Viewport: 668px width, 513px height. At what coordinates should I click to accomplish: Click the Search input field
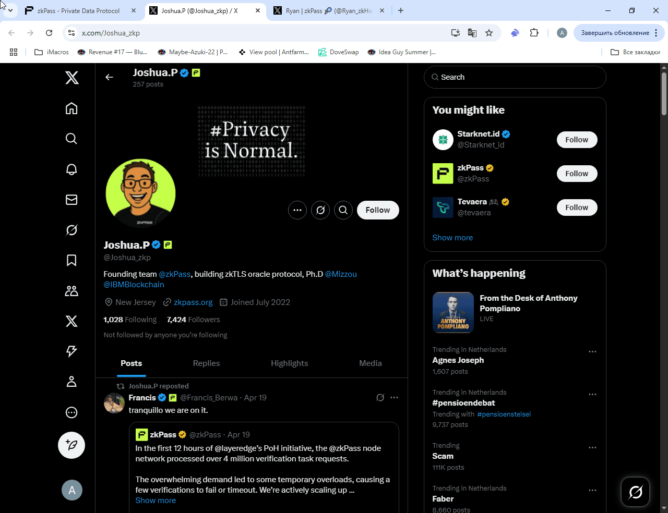515,77
